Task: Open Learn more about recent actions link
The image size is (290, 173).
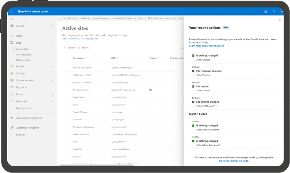Action: 206,46
